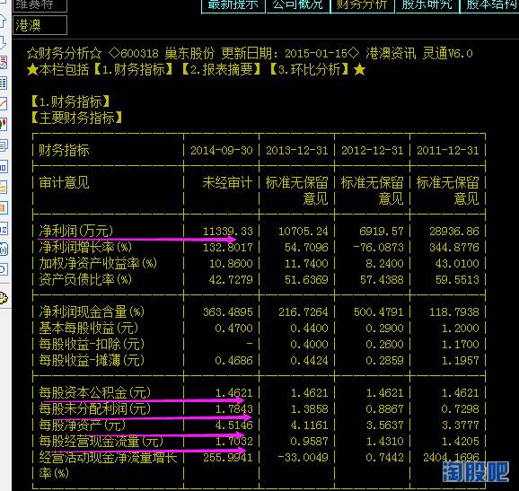Select the 2014-09-30 column header
The image size is (519, 491).
click(x=222, y=151)
